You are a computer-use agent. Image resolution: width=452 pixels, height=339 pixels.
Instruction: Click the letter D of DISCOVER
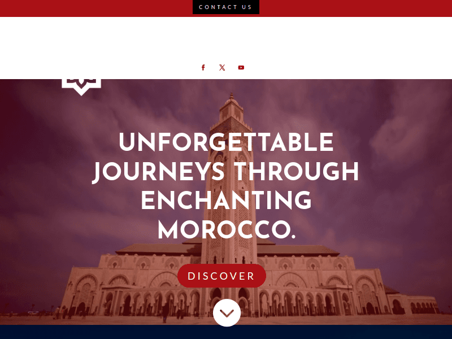(192, 276)
